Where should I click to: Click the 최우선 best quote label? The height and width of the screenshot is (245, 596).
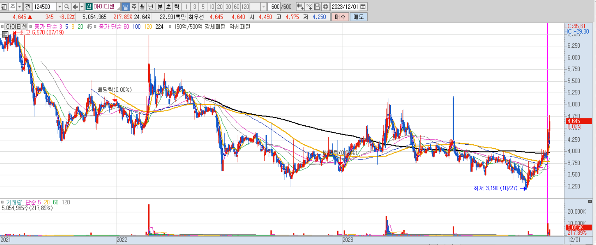tap(196, 17)
